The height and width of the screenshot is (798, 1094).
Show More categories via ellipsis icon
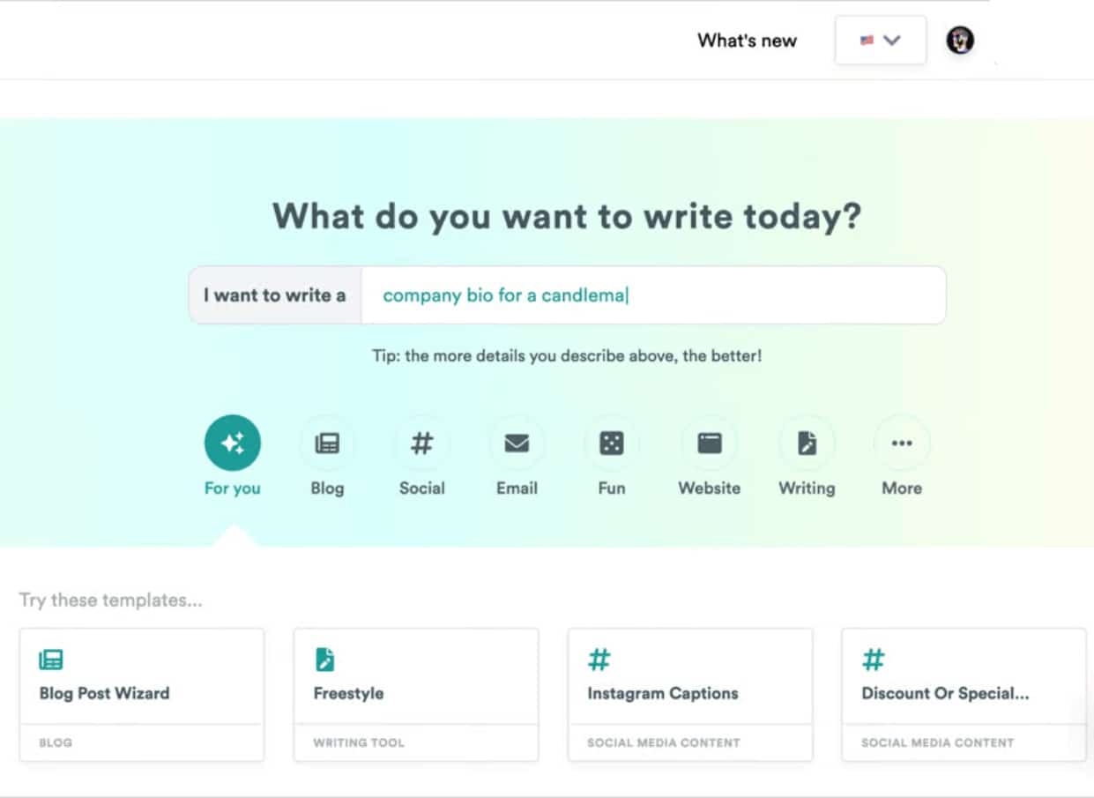pos(902,443)
